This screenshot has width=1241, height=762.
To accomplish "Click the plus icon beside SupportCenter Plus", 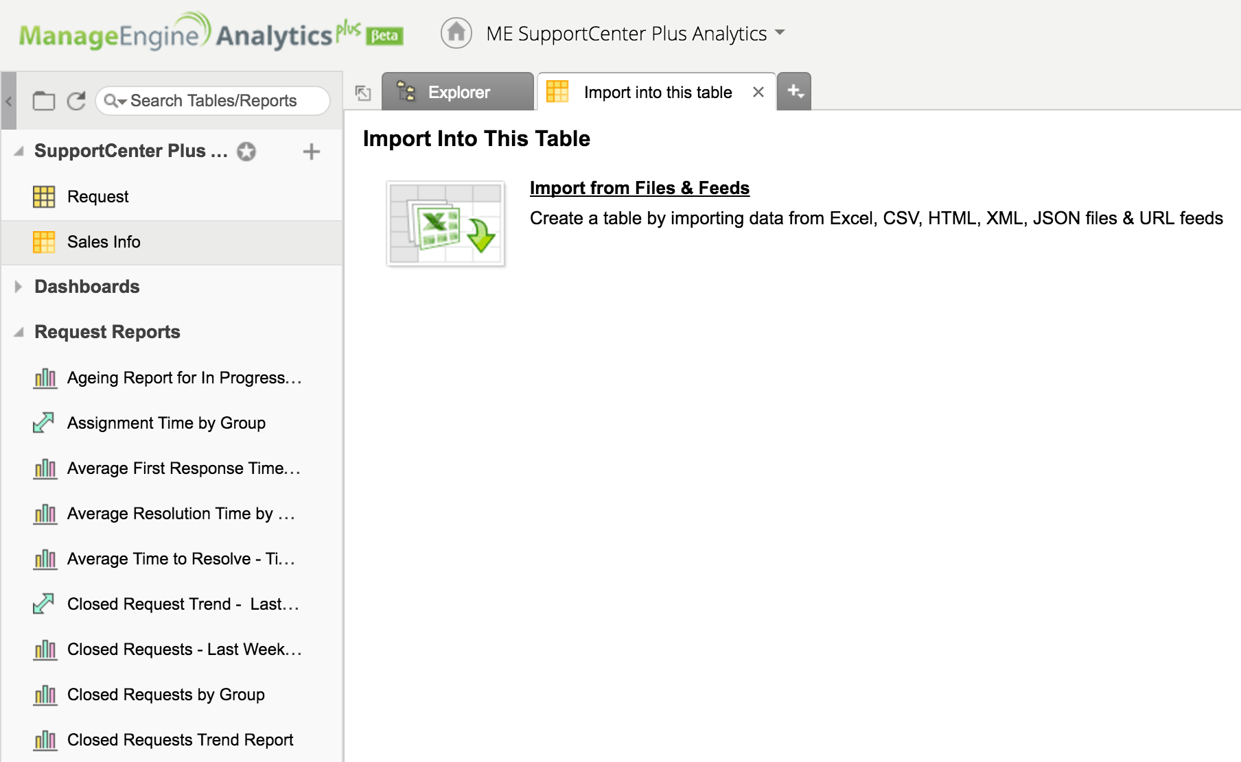I will coord(311,152).
